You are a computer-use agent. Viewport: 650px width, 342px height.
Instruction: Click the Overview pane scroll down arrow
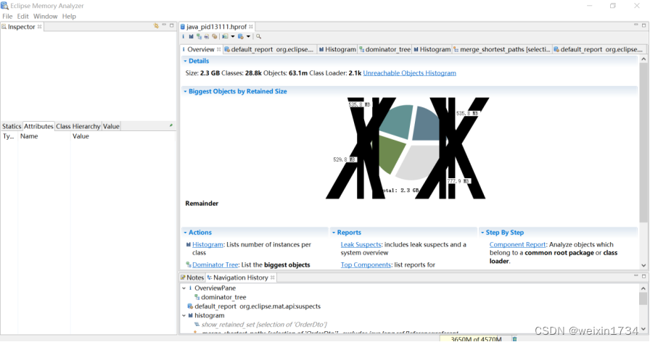click(643, 265)
